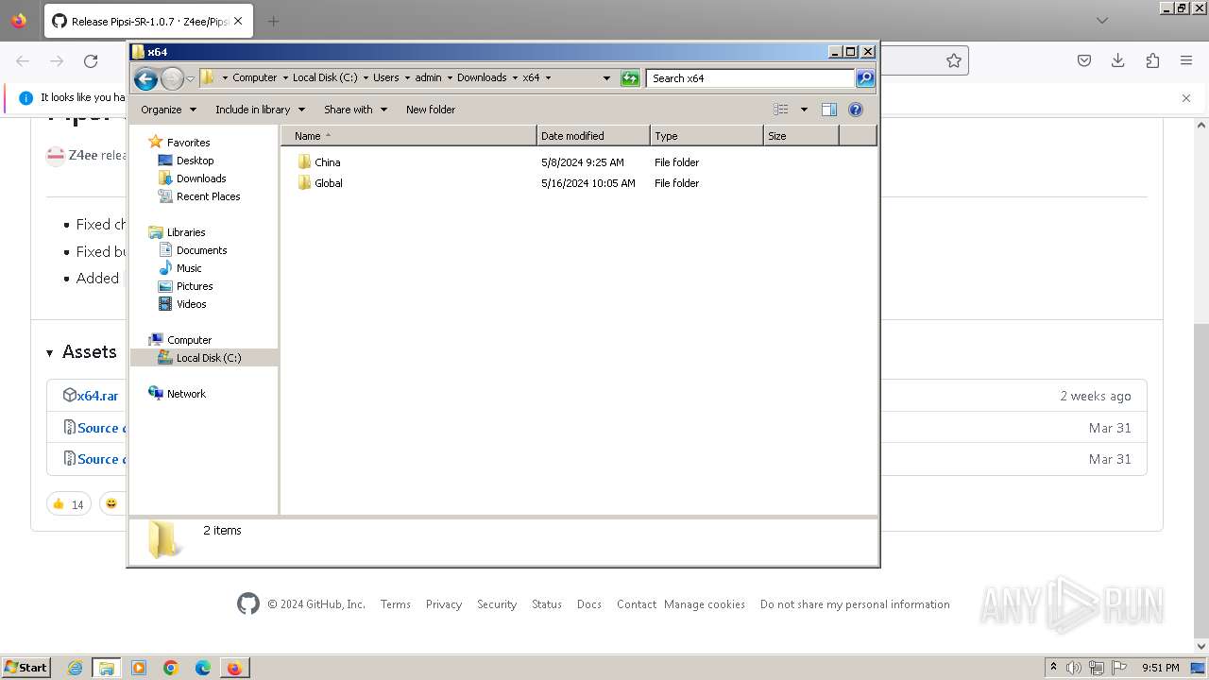Focus the Search x64 input field
1209x680 pixels.
coord(751,78)
